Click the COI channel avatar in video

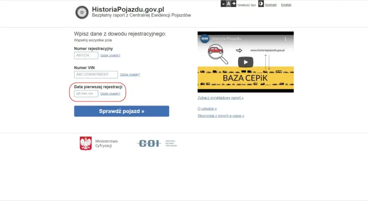(204, 39)
